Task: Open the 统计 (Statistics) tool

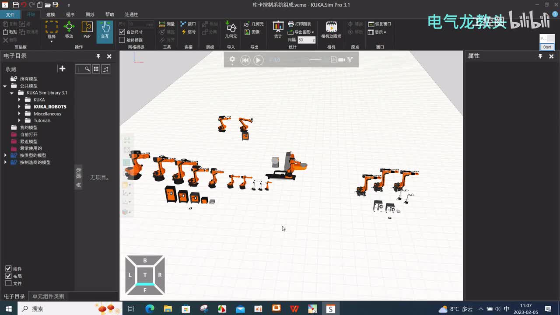Action: point(278,30)
